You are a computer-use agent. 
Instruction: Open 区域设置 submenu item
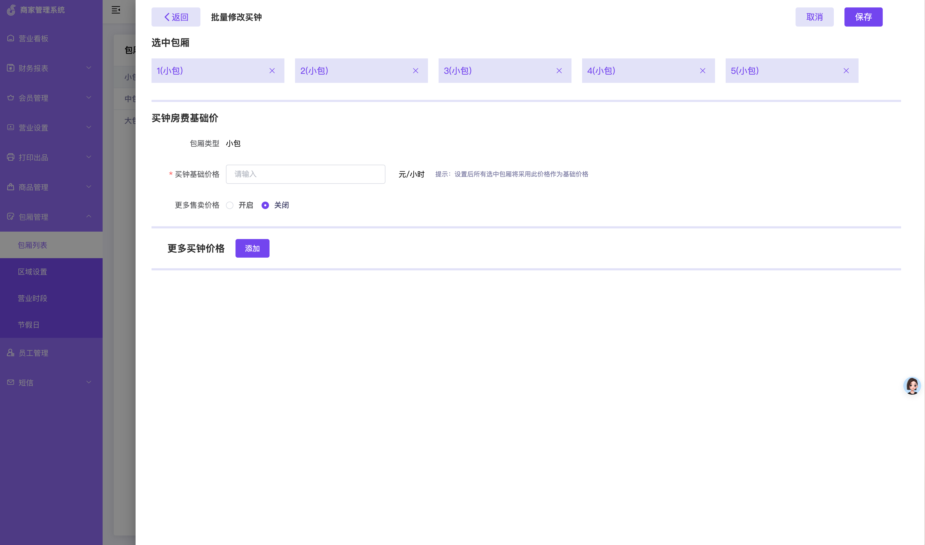pyautogui.click(x=51, y=272)
